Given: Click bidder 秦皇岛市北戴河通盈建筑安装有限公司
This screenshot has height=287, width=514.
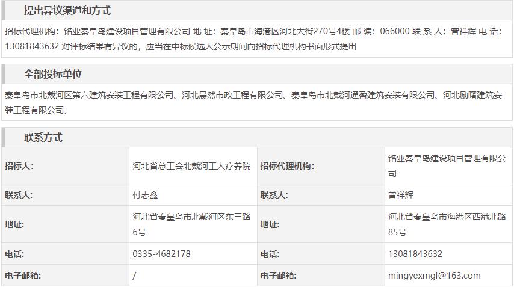Looking at the screenshot, I should point(363,95).
